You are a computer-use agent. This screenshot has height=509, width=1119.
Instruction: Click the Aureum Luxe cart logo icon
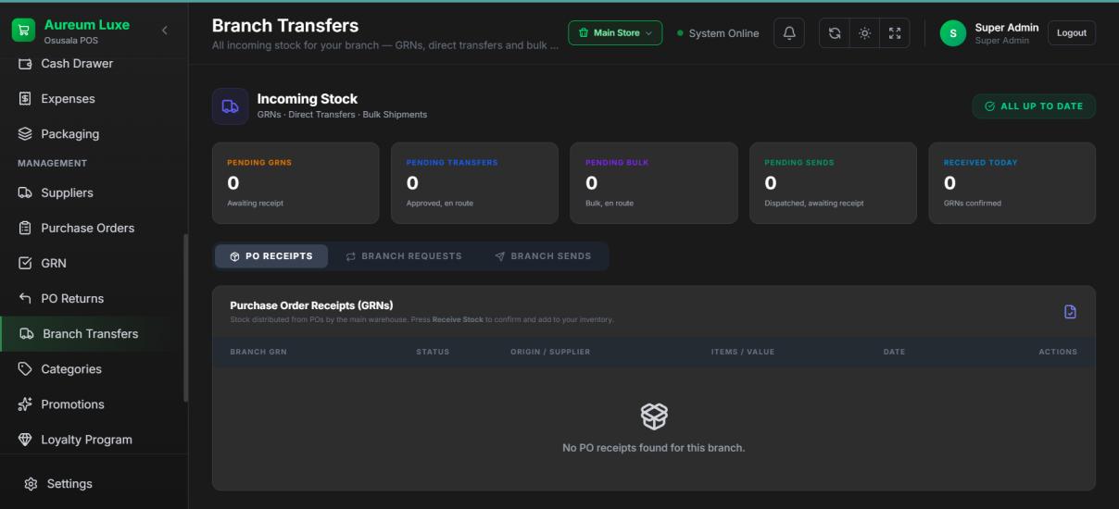point(24,31)
